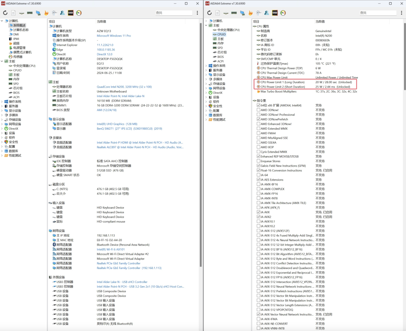This screenshot has height=331, width=406.
Task: Expand the 计算机 node in the right window tree
Action: coord(206,21)
